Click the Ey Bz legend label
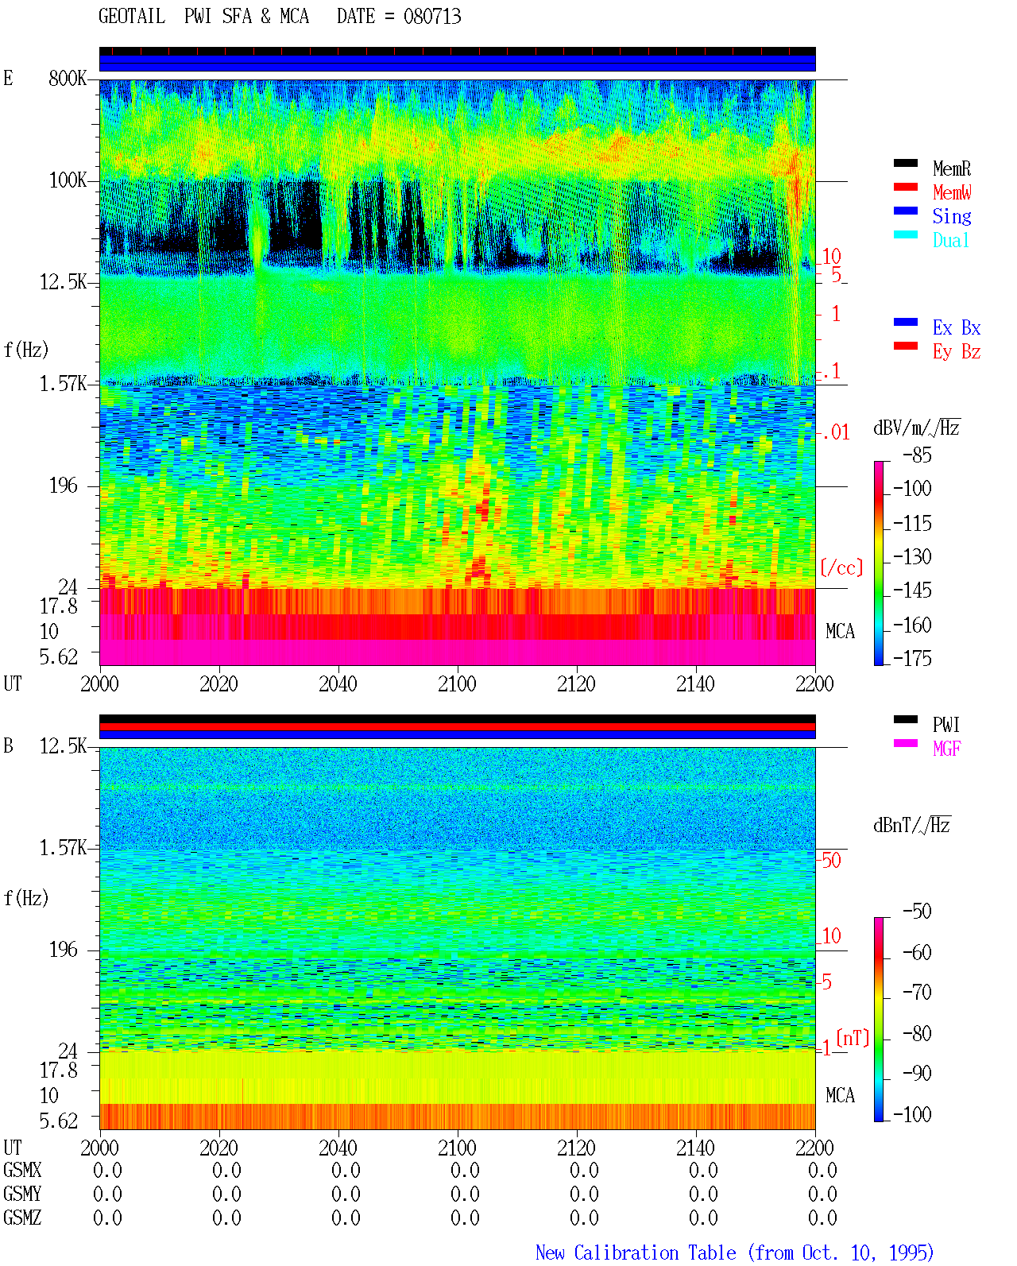 957,351
